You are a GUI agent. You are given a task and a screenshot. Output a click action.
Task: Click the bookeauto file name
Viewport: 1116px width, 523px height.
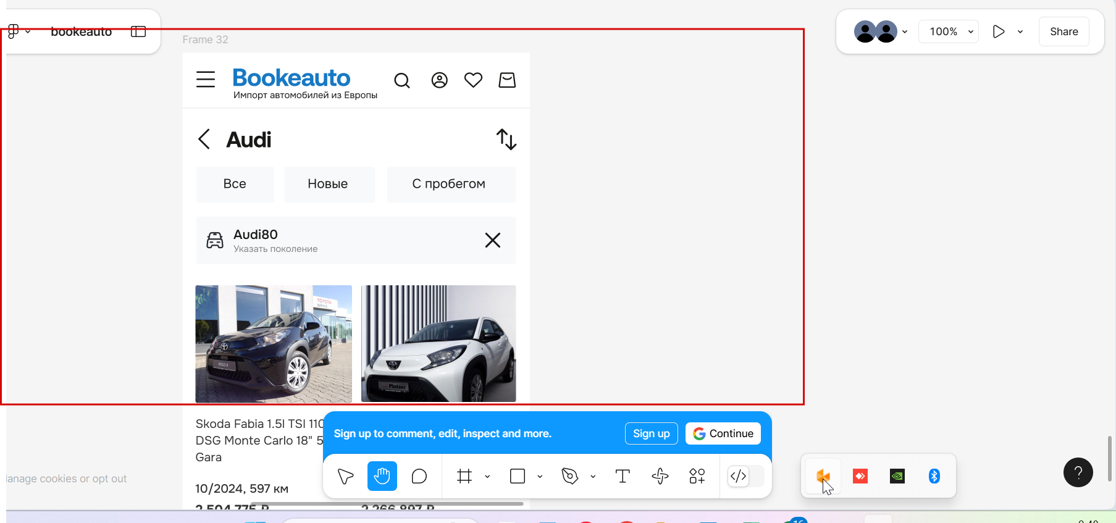81,31
